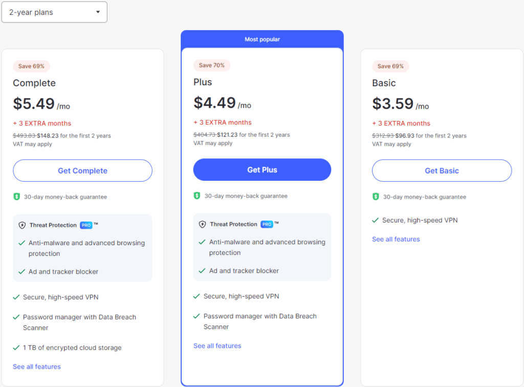The width and height of the screenshot is (524, 387).
Task: Click the Basic plan title
Action: [384, 83]
